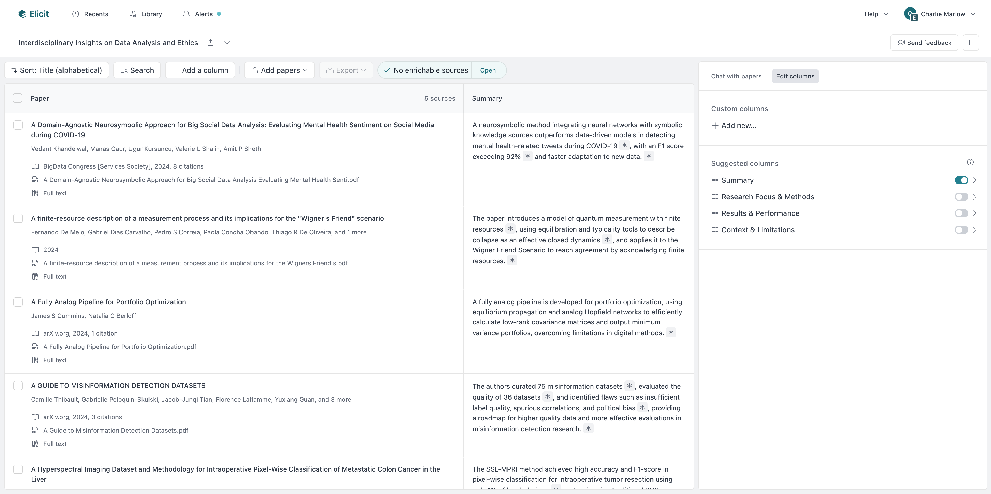The image size is (991, 494).
Task: Select all papers using header checkbox
Action: (18, 98)
